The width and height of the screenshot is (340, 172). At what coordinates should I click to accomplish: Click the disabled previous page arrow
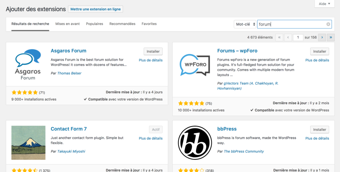(288, 37)
